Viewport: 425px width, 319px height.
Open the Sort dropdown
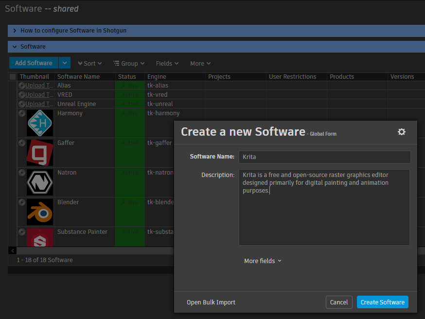pos(89,63)
